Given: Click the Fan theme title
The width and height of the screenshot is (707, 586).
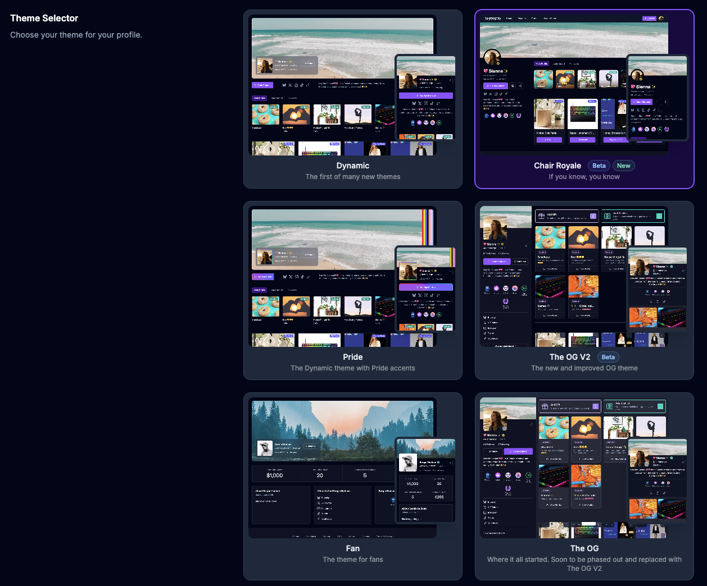Looking at the screenshot, I should pyautogui.click(x=352, y=548).
